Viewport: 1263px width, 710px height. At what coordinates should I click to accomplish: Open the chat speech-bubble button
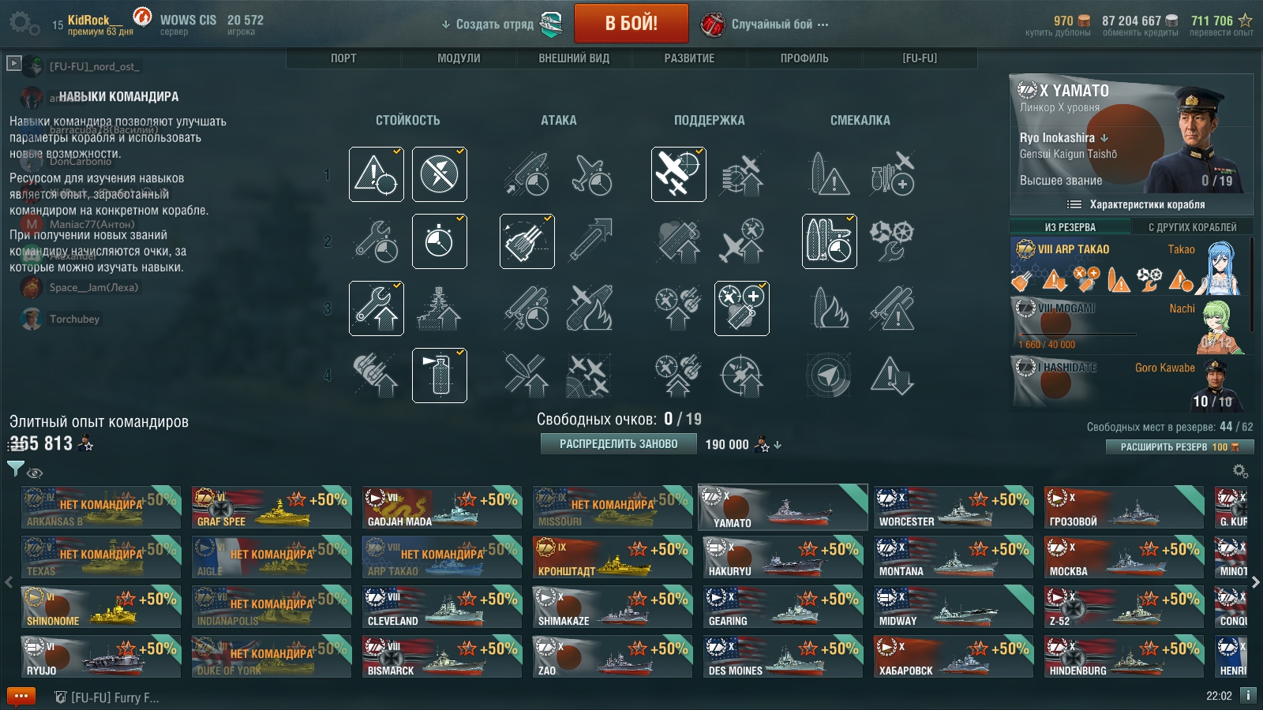click(x=21, y=697)
